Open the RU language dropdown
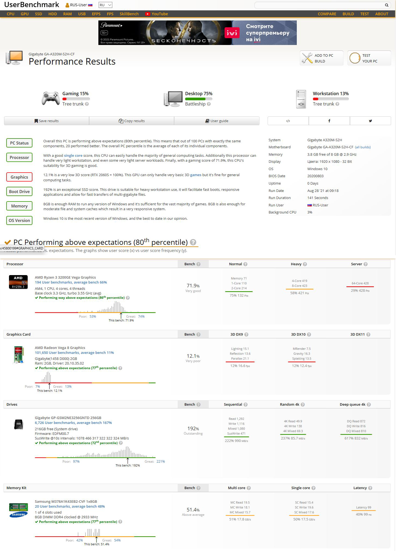The width and height of the screenshot is (396, 551). coord(105,5)
